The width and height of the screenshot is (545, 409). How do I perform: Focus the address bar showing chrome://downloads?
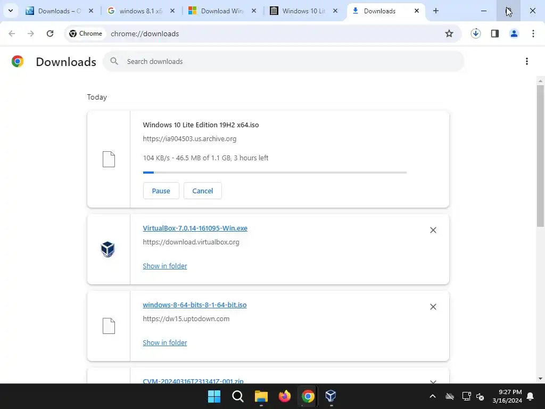[x=263, y=34]
